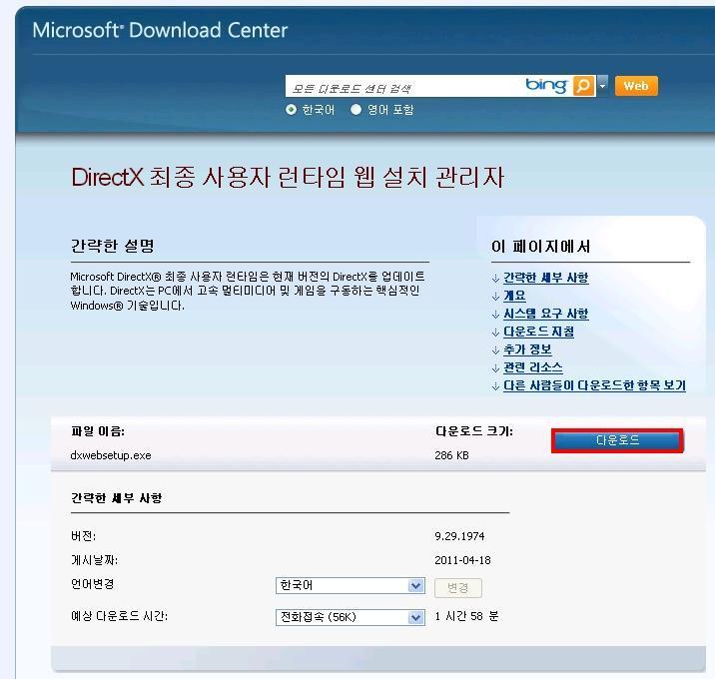715x679 pixels.
Task: Click the 언어변경 label
Action: [93, 584]
